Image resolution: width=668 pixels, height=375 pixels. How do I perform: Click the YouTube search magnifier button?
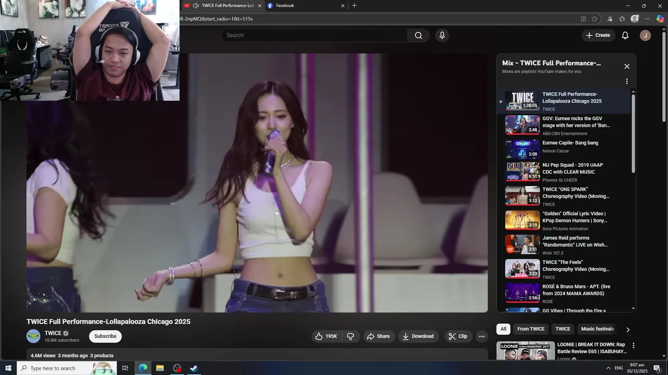[x=419, y=35]
